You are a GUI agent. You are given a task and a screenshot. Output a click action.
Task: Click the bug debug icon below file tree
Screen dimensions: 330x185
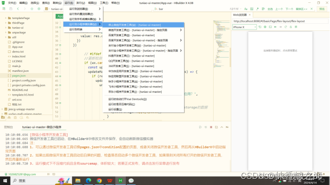(x=15, y=117)
